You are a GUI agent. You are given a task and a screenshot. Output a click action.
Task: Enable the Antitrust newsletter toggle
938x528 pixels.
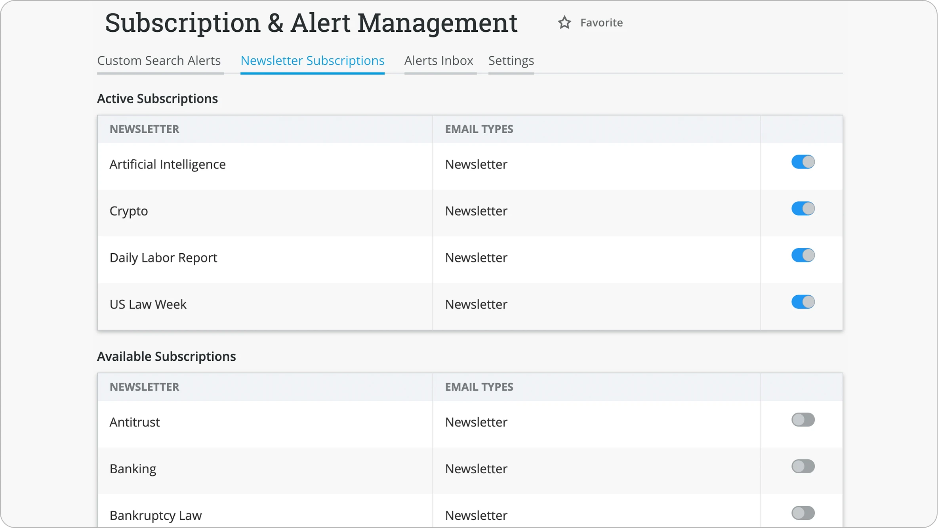803,420
